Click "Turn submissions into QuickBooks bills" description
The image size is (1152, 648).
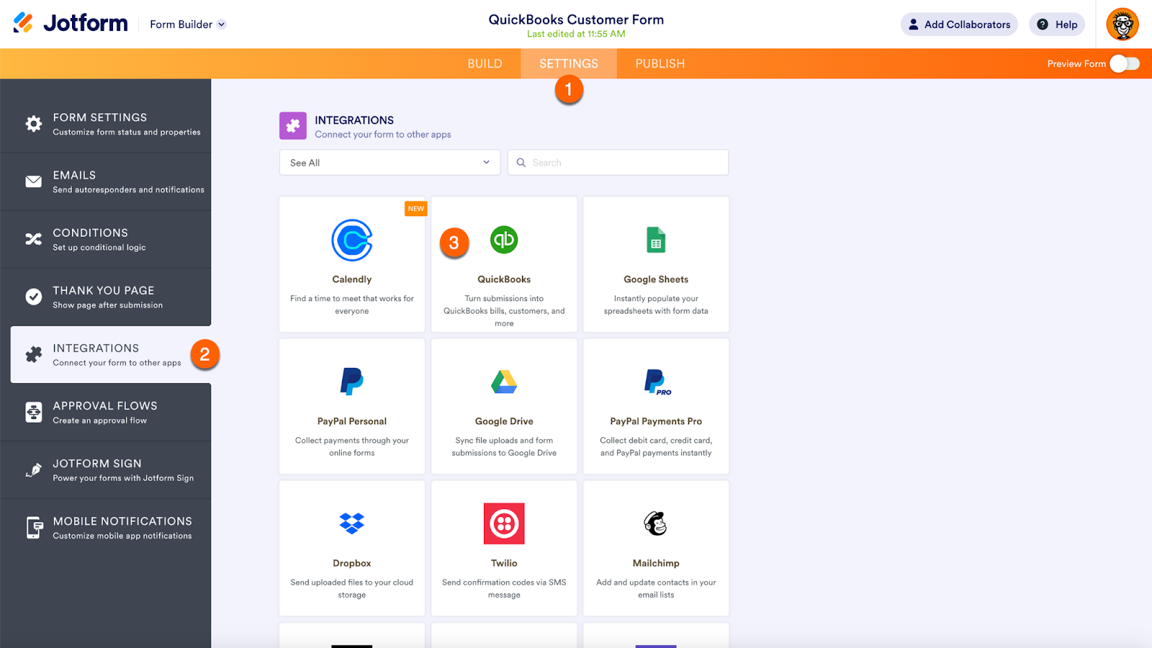pos(504,311)
